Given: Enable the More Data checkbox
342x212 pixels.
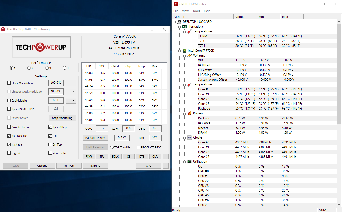Looking at the screenshot, I should click(x=50, y=153).
